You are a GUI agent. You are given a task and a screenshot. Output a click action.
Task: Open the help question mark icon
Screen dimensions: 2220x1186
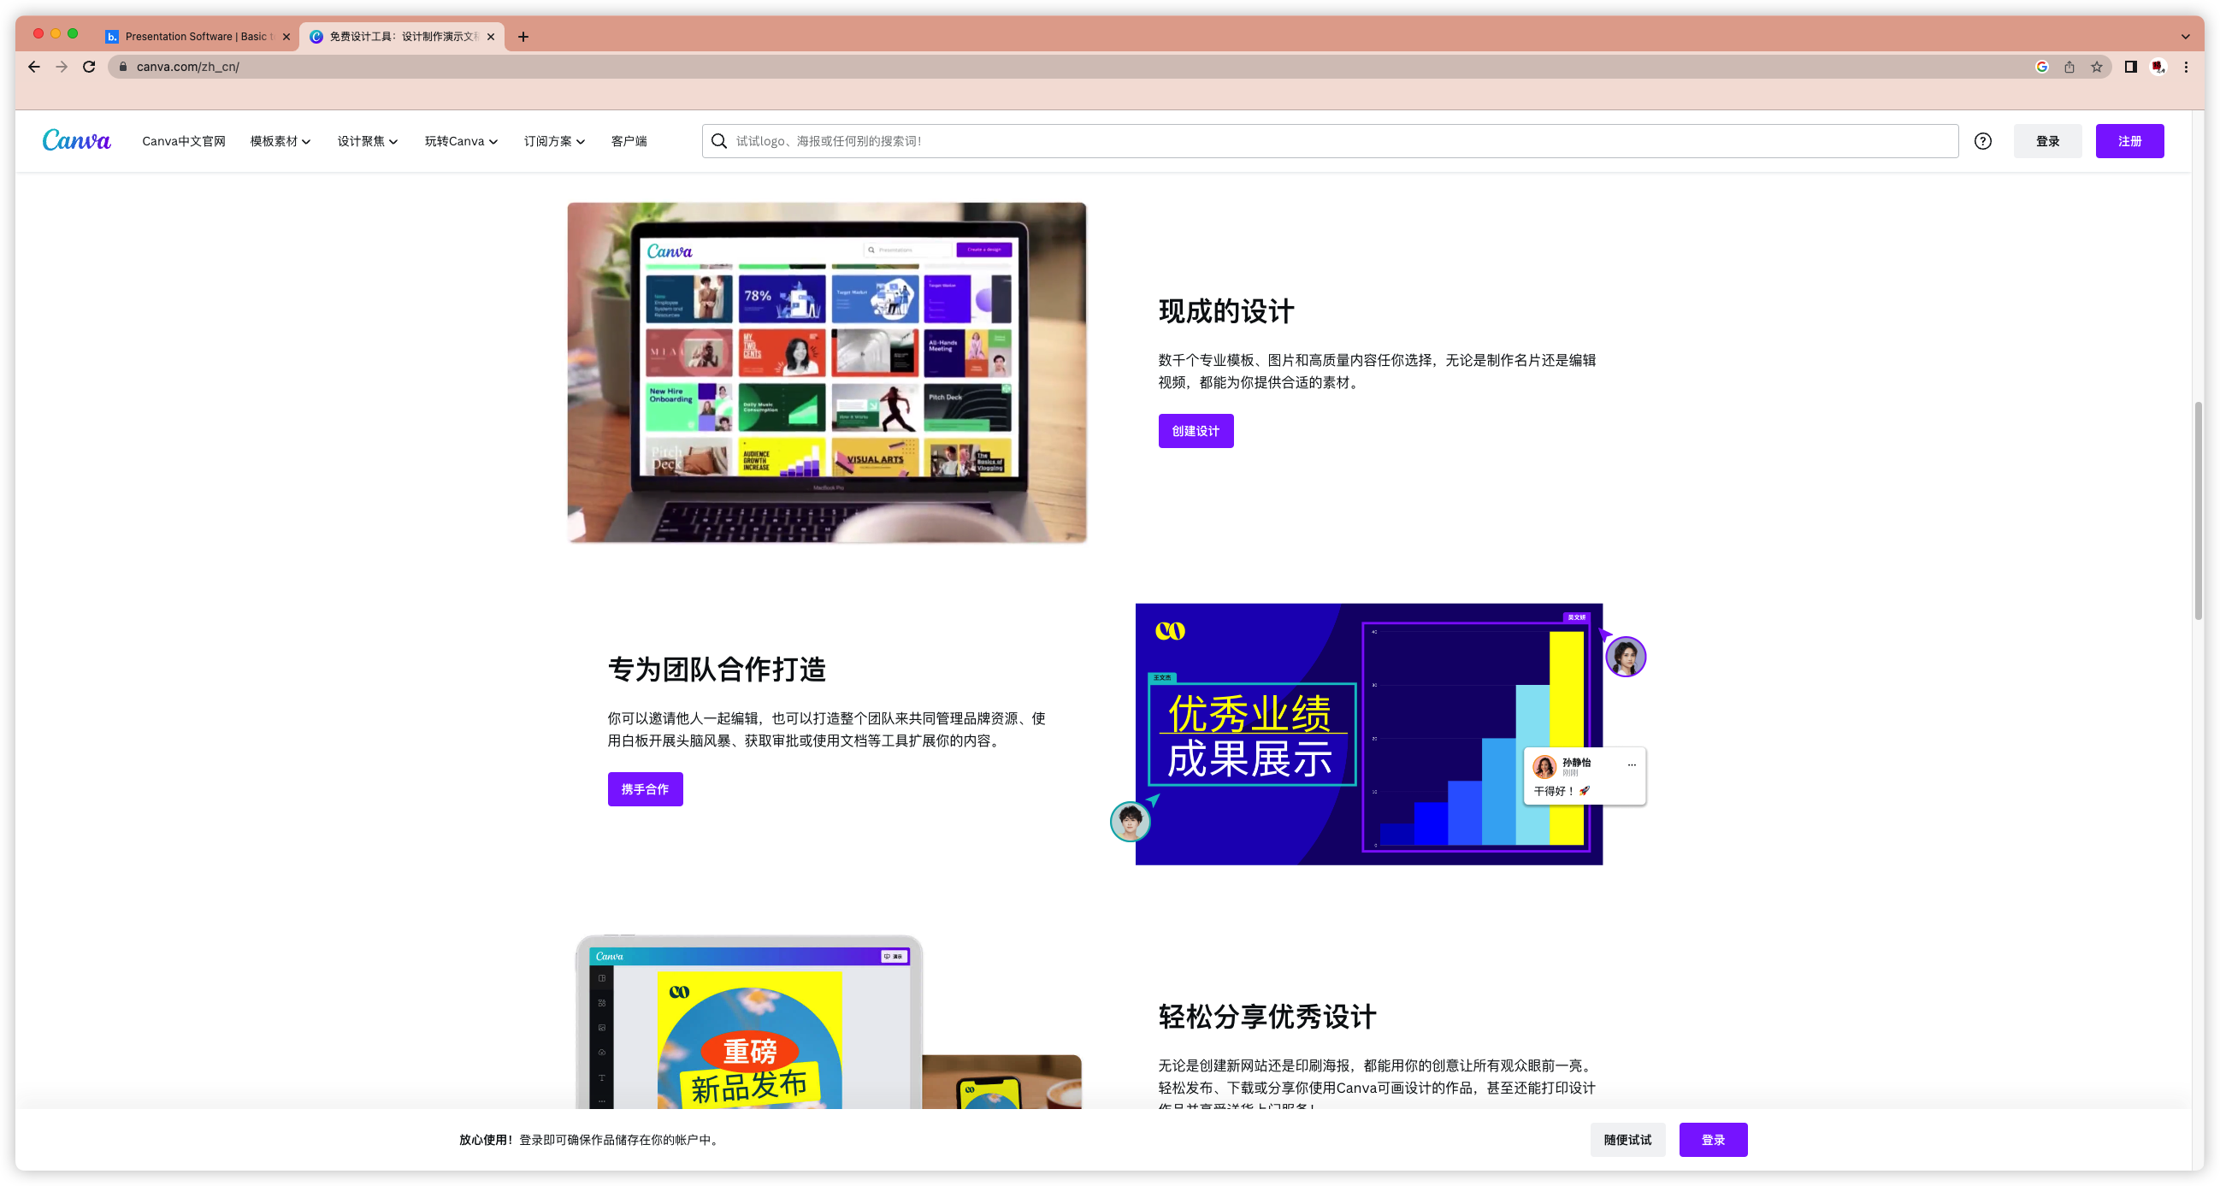point(1982,140)
